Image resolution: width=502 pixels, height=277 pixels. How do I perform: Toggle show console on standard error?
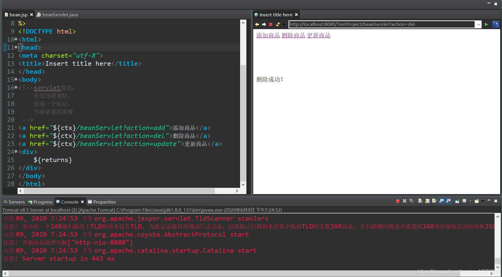448,201
